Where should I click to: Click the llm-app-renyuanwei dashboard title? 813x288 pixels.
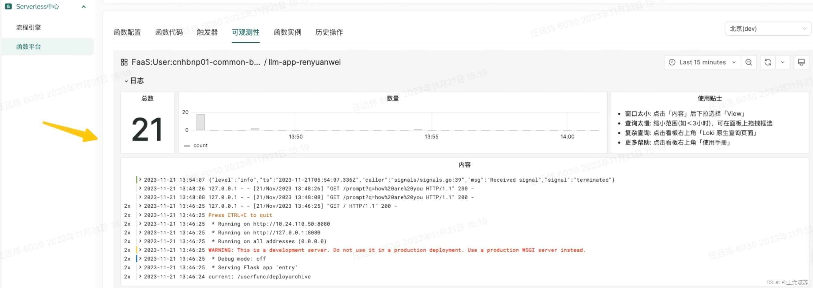tap(305, 62)
